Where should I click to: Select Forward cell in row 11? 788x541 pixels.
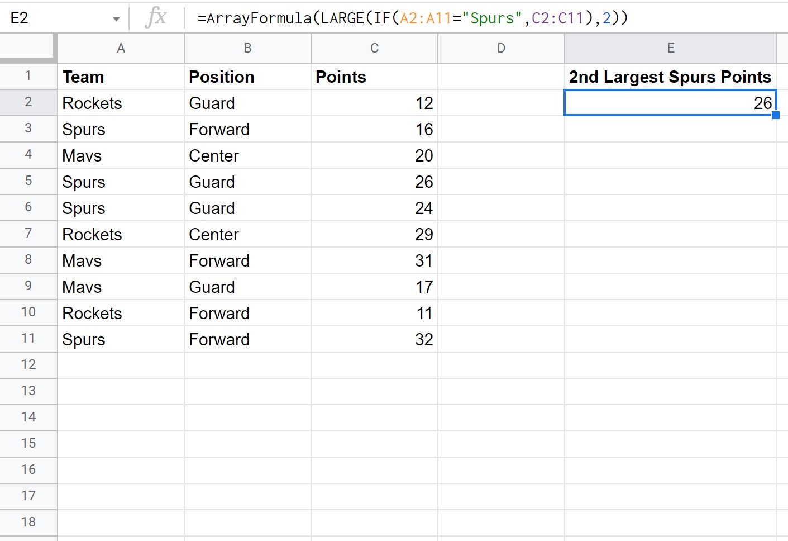point(248,339)
